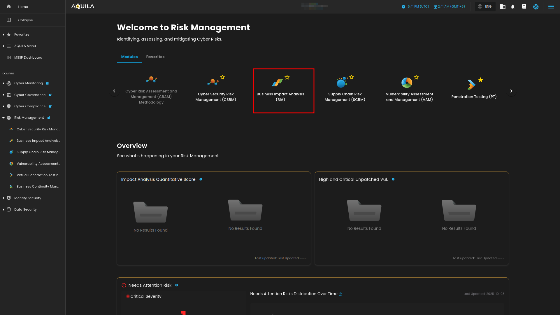Open Supply Chain Risk Management module icon
Image resolution: width=560 pixels, height=315 pixels.
click(341, 83)
